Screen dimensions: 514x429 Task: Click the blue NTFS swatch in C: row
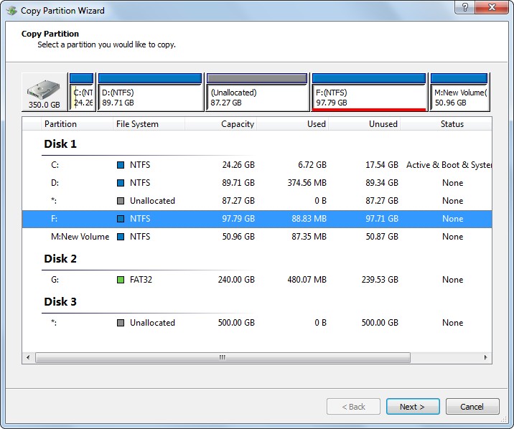point(121,165)
